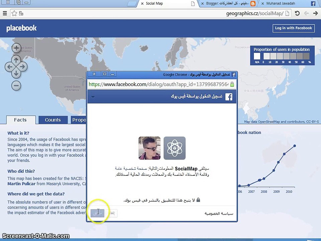Viewport: 321px width, 241px height.
Task: Close the Muhanad Jawadah tab
Action: click(263, 3)
